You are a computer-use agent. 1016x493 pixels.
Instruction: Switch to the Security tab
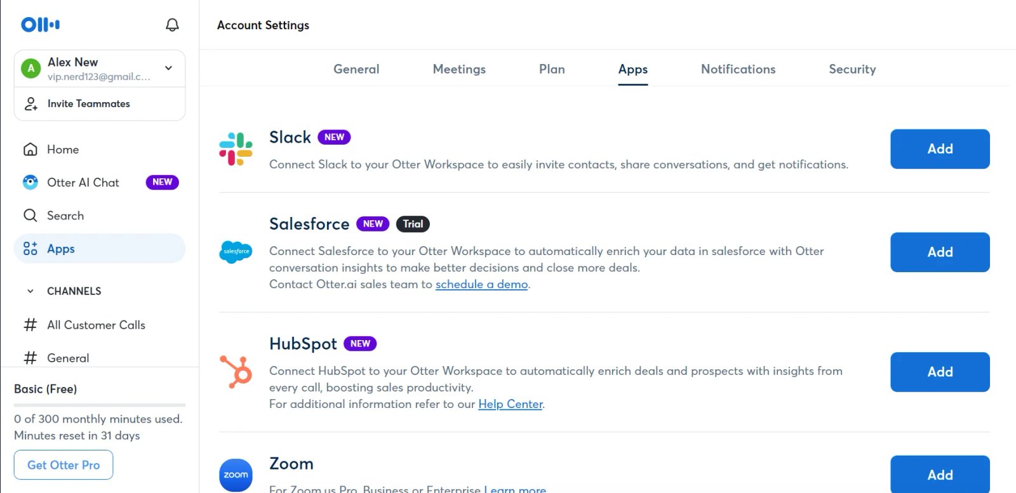[x=852, y=69]
